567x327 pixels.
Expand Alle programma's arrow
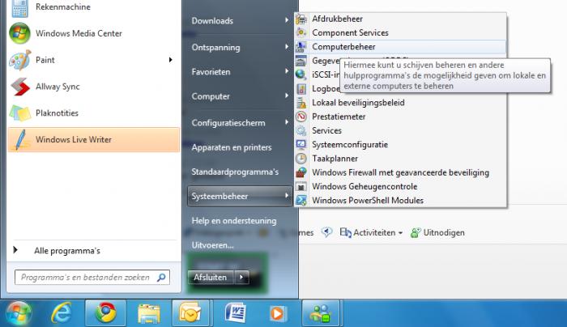pyautogui.click(x=15, y=249)
